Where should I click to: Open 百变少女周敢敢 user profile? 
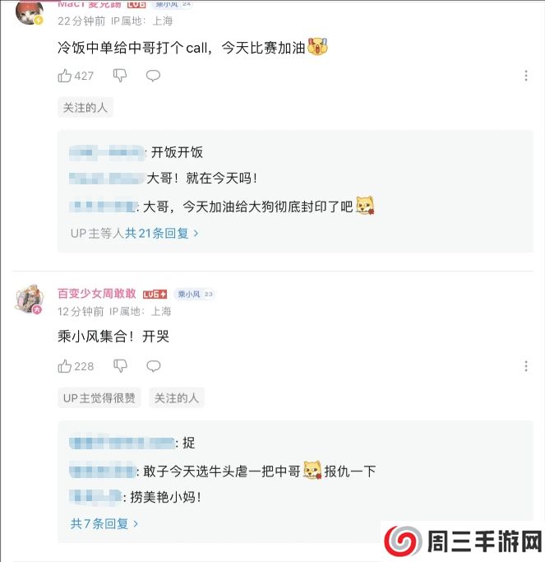click(97, 294)
